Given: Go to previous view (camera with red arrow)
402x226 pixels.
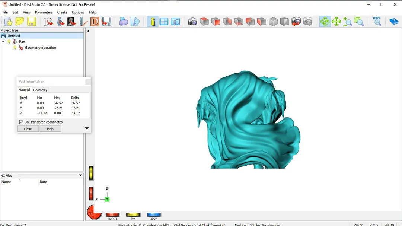Looking at the screenshot, I should (296, 22).
